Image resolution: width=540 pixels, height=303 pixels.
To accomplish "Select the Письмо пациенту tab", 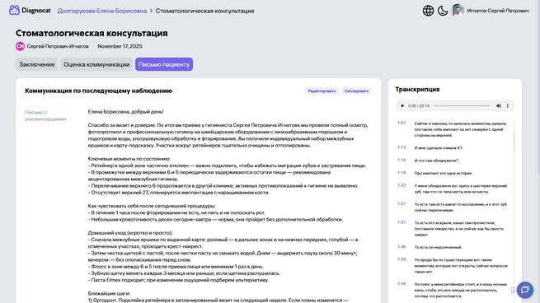I will click(164, 64).
